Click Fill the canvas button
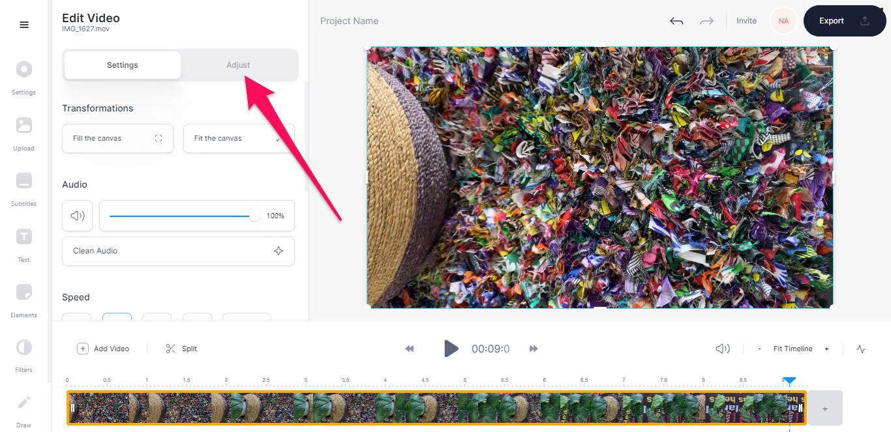 tap(117, 138)
